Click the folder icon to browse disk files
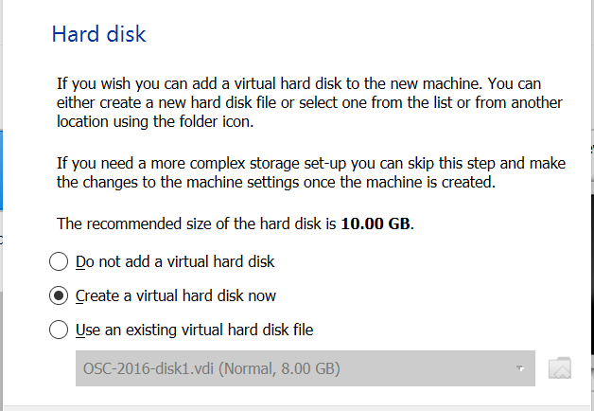Image resolution: width=594 pixels, height=411 pixels. pos(560,368)
